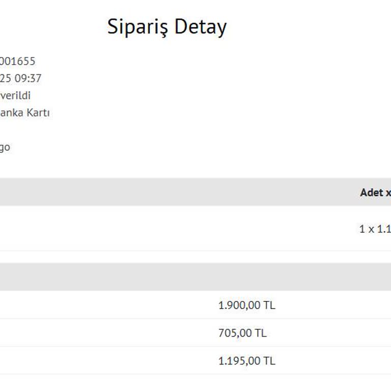Click the 1.900,00 TL amount
The image size is (391, 391).
pyautogui.click(x=246, y=305)
